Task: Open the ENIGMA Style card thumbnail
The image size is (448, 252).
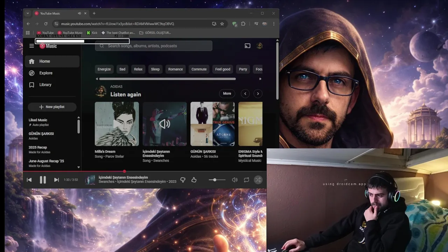Action: click(250, 124)
